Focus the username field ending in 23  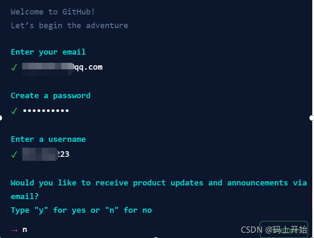(x=46, y=154)
